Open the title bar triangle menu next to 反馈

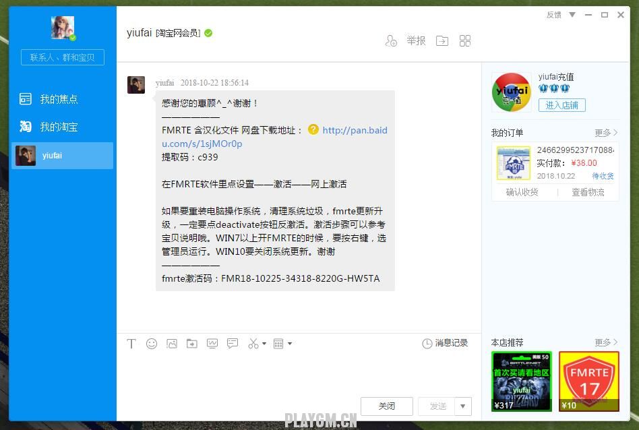click(572, 15)
